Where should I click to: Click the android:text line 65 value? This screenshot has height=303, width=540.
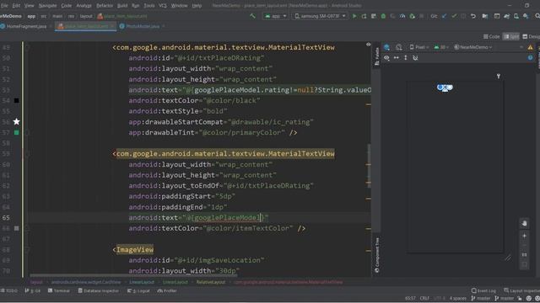[x=225, y=218]
